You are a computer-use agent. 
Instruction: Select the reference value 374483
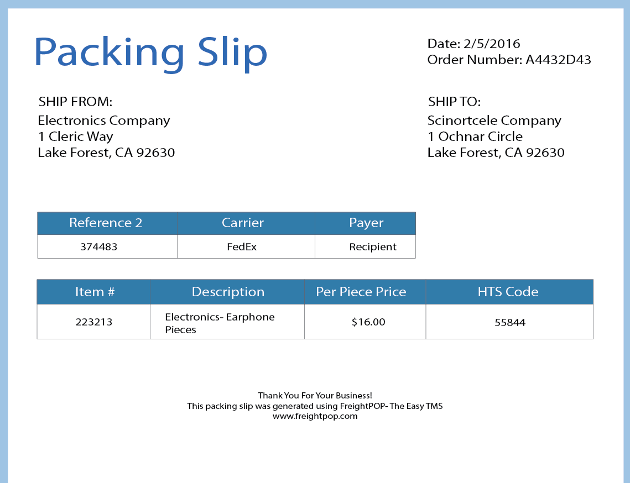(99, 246)
